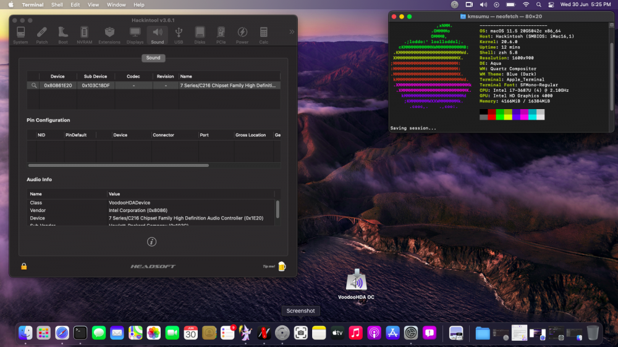Open the Power tab in Hackintool
618x347 pixels.
(x=242, y=35)
